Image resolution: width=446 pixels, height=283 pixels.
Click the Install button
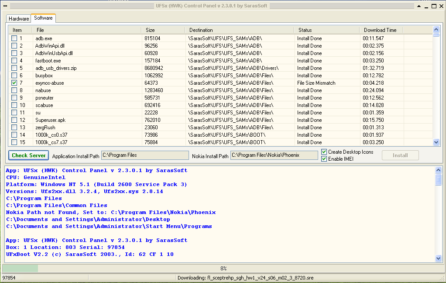pyautogui.click(x=400, y=155)
